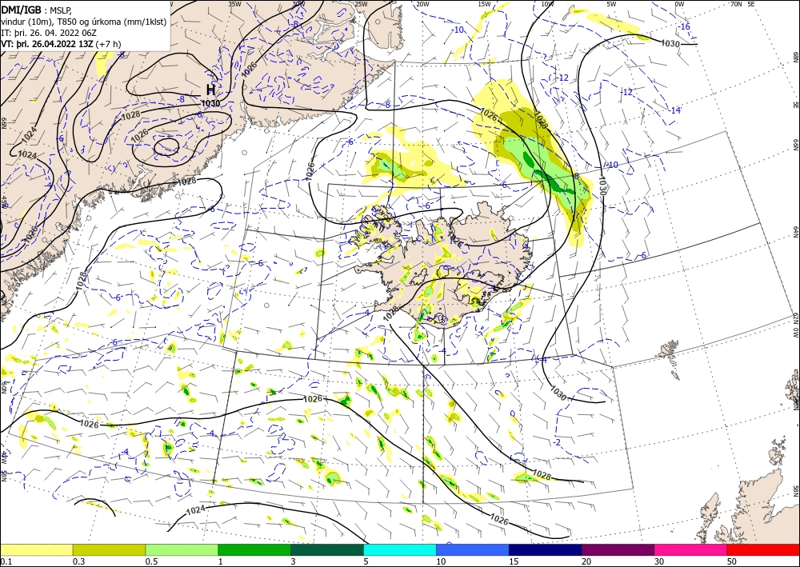The image size is (800, 567).
Task: Click the "15" legend value
Action: pyautogui.click(x=514, y=561)
